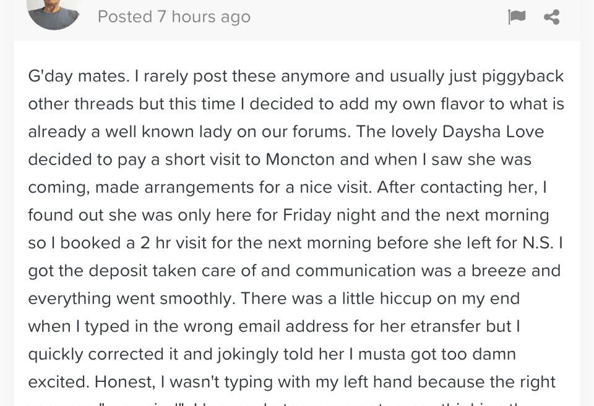Open the poster's profile avatar
The width and height of the screenshot is (594, 406).
click(x=53, y=14)
